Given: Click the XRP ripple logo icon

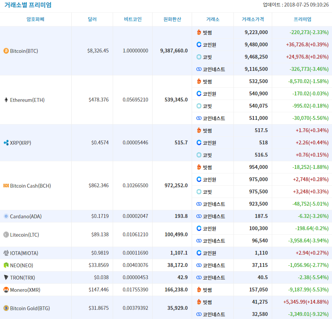Looking at the screenshot, I should (6, 143).
